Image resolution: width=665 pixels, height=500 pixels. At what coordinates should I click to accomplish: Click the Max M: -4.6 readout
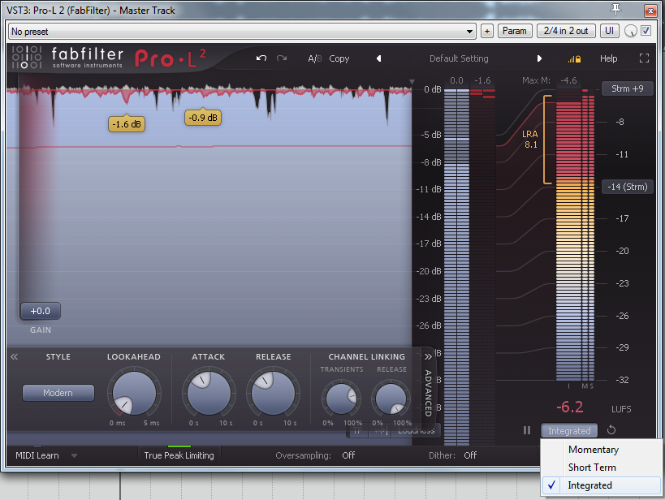tap(549, 80)
